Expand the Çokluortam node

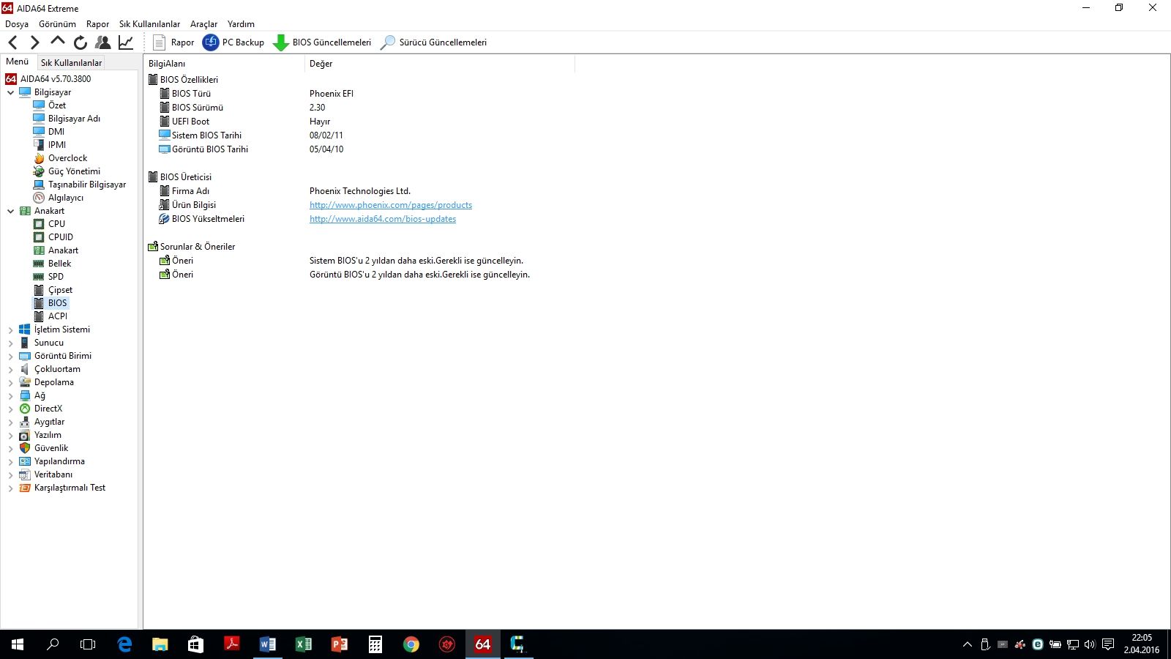tap(10, 369)
